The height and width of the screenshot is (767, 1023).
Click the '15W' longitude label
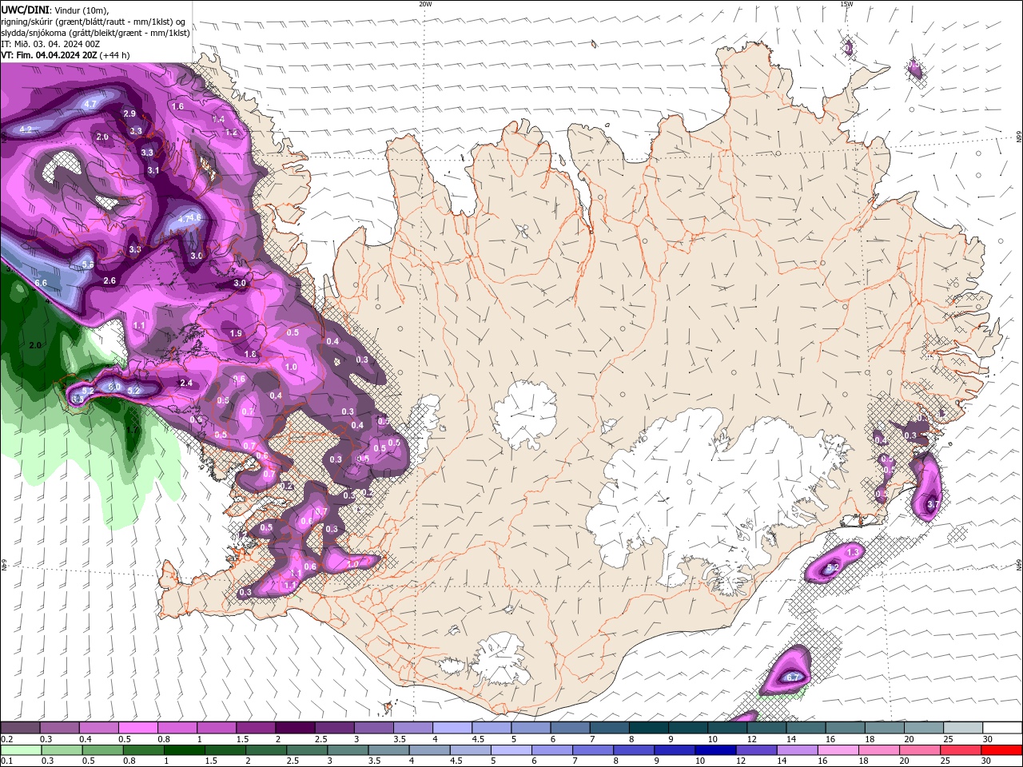coord(846,4)
